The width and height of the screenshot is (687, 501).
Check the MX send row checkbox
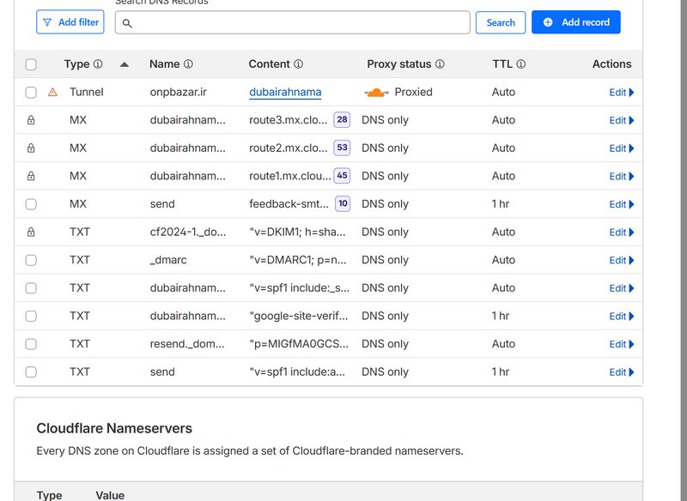pyautogui.click(x=31, y=204)
